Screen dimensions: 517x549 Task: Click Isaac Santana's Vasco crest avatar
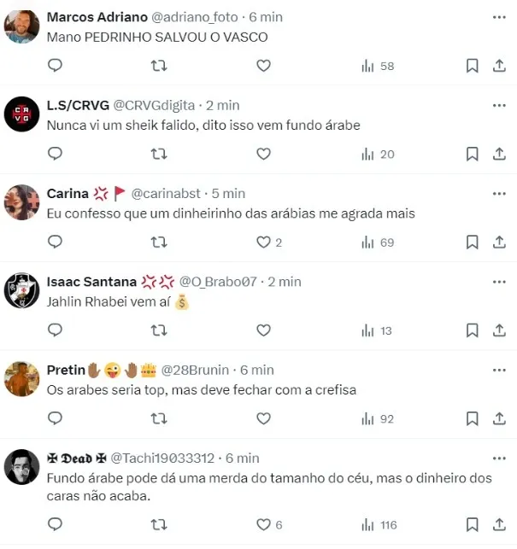pos(21,290)
